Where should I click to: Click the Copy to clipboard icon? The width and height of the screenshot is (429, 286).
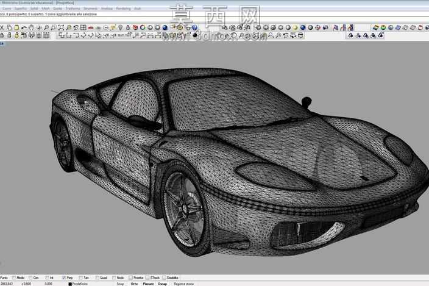(9, 27)
